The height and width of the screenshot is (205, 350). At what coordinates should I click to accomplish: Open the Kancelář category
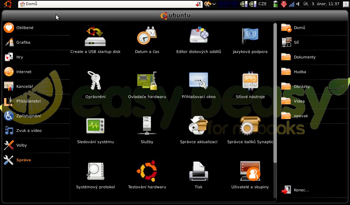36,86
